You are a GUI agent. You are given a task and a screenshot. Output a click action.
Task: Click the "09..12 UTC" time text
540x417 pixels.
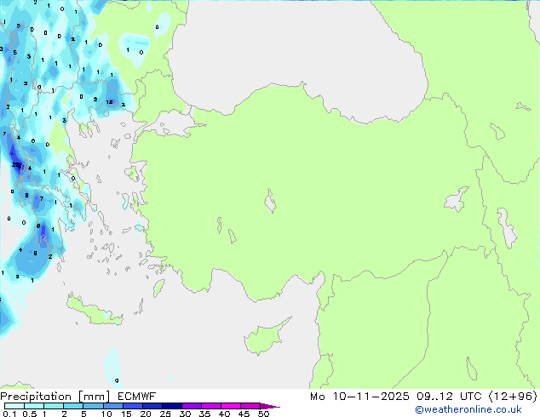coord(449,397)
